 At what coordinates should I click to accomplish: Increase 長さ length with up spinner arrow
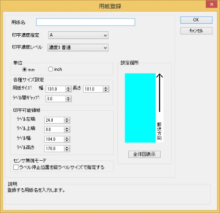pos(105,87)
